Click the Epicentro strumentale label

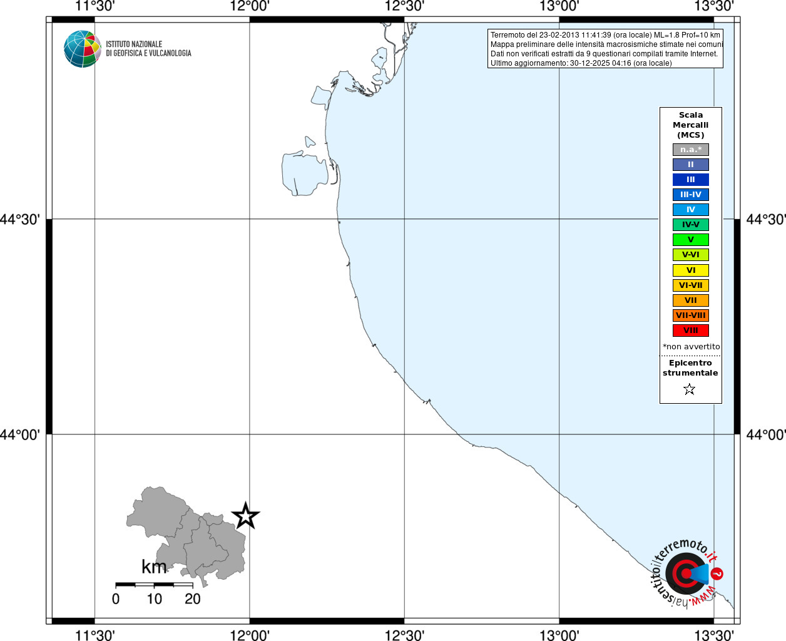pyautogui.click(x=690, y=368)
